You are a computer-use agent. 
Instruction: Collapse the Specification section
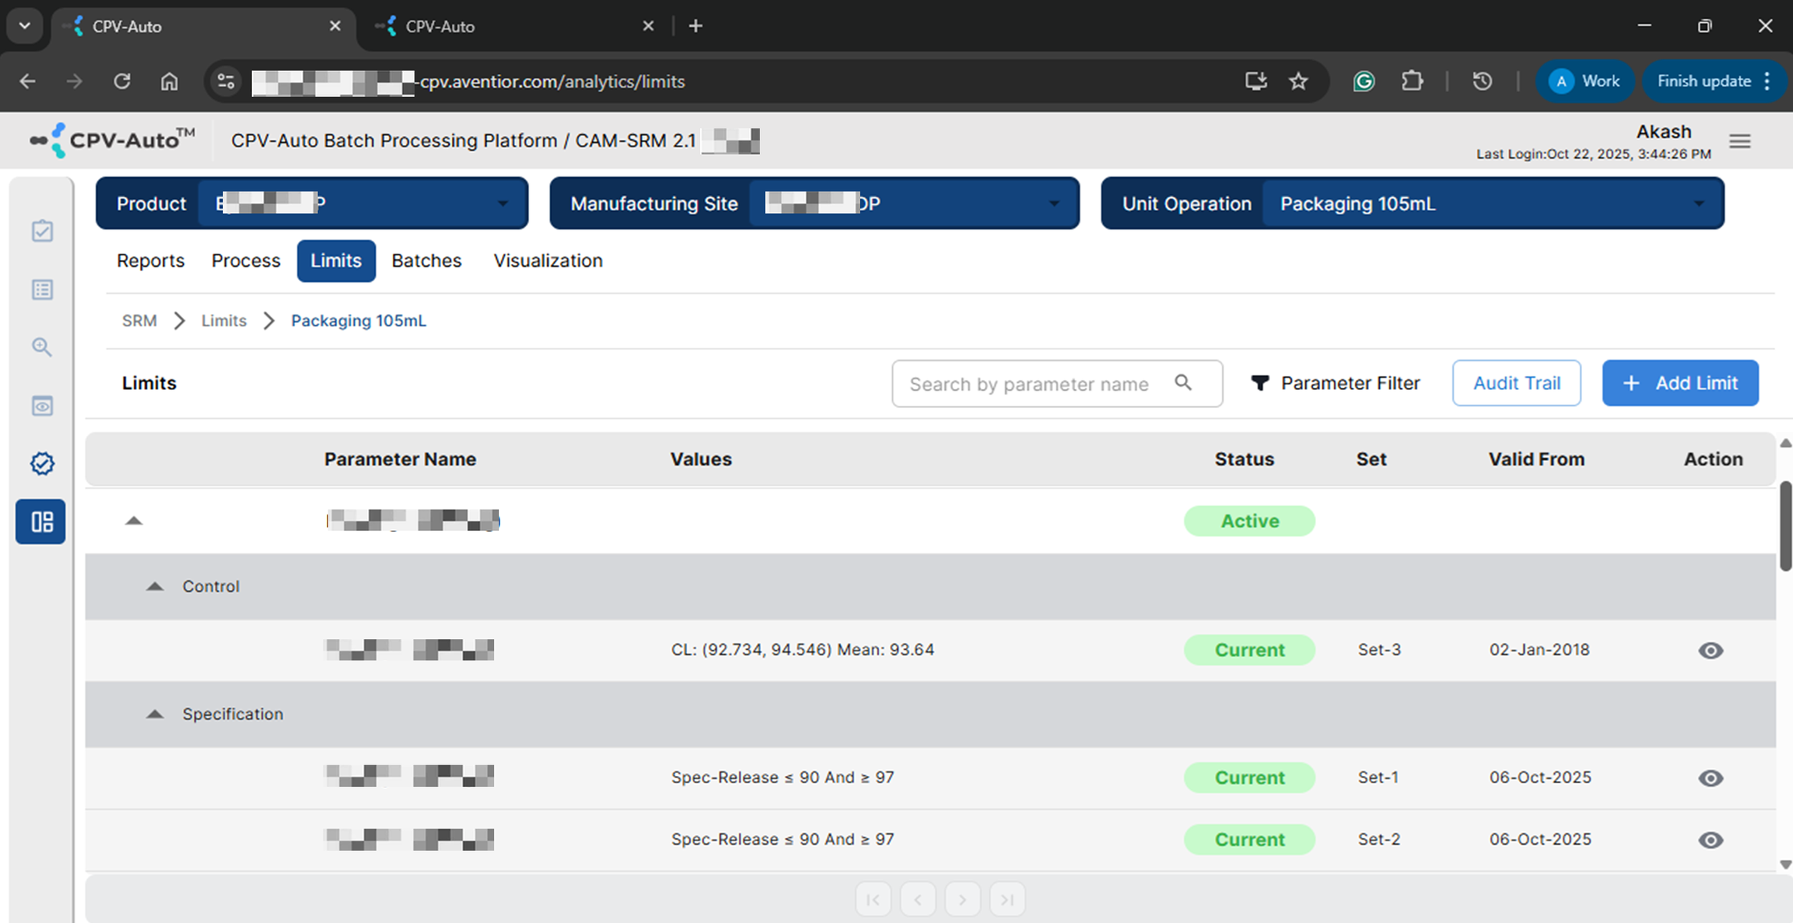pos(154,714)
